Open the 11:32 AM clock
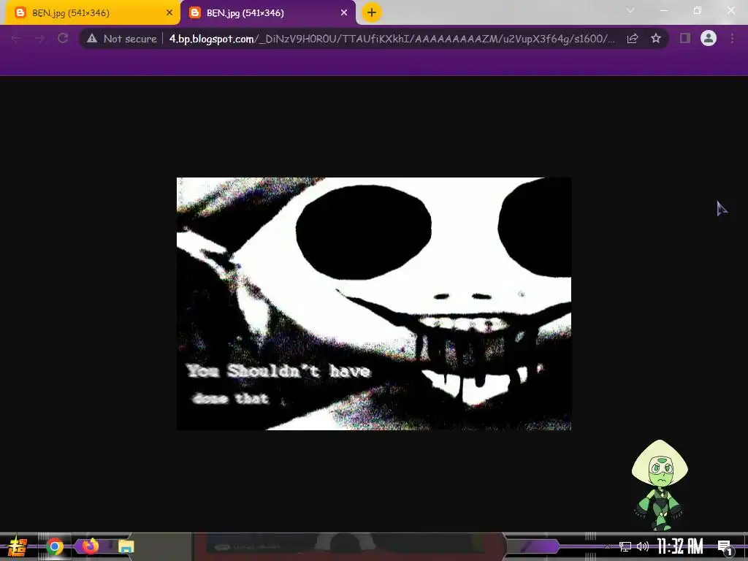748x561 pixels. point(680,546)
